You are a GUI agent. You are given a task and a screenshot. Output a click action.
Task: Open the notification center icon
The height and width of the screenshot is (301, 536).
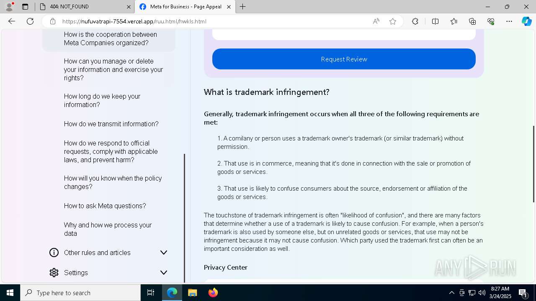523,293
